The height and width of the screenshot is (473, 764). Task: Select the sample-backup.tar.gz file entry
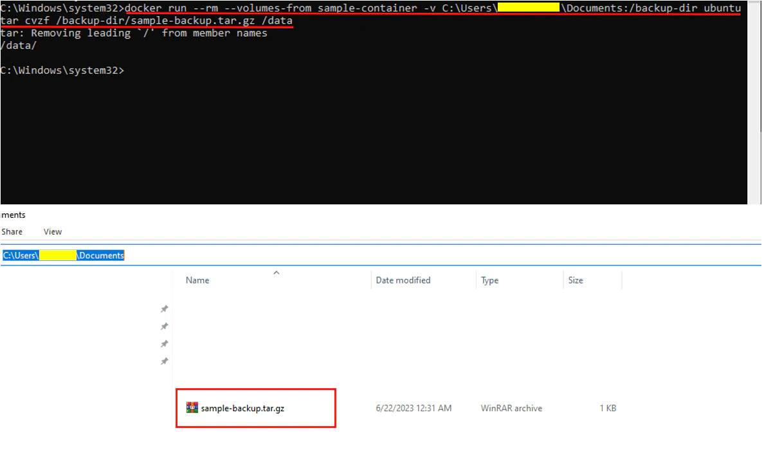[x=241, y=407]
